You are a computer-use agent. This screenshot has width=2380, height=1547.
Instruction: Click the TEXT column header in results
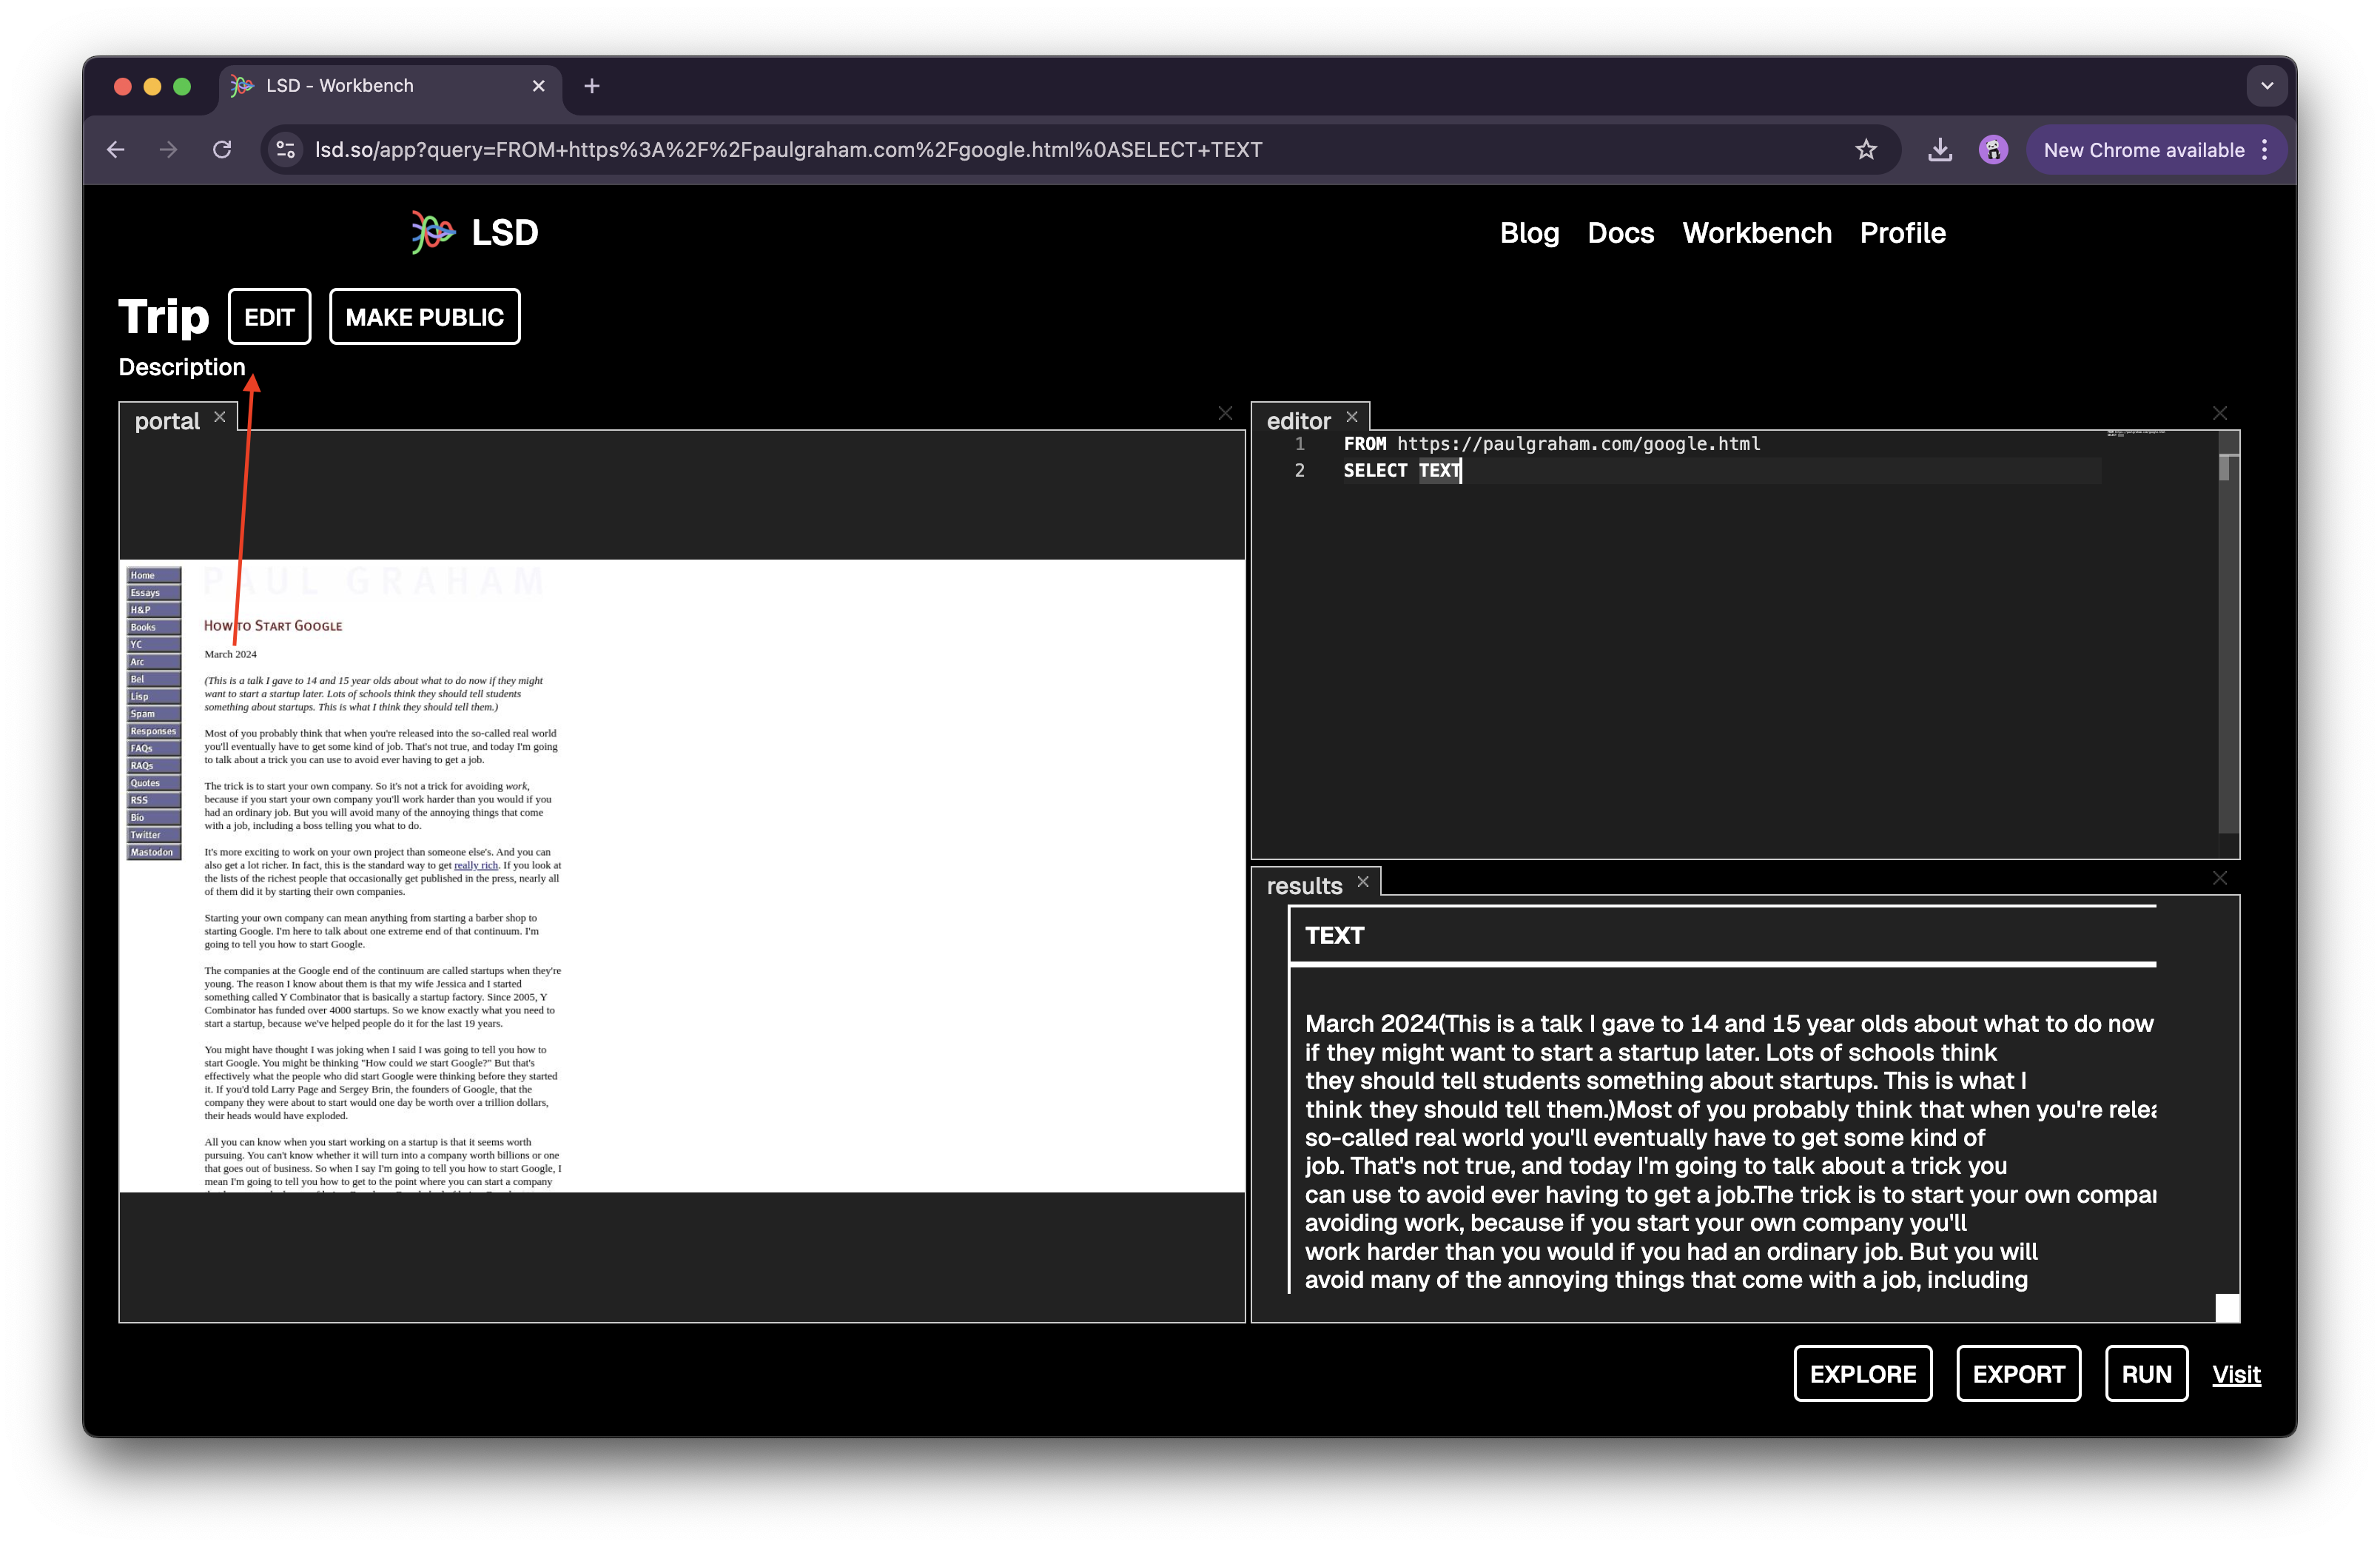(1334, 935)
